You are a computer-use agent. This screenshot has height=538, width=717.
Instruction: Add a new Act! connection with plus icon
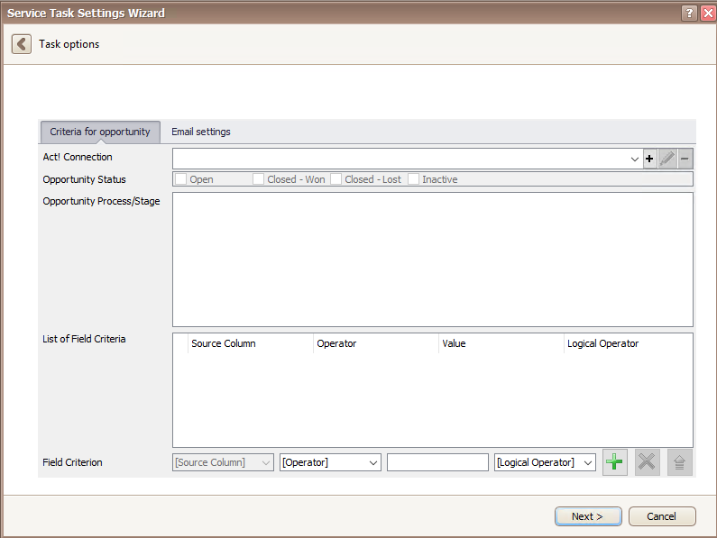coord(649,159)
